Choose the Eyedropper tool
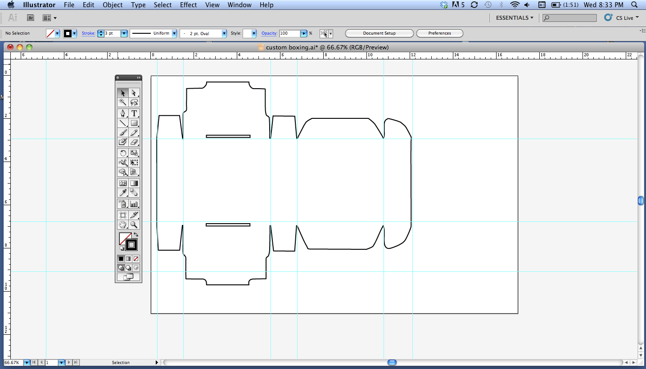 pyautogui.click(x=122, y=193)
